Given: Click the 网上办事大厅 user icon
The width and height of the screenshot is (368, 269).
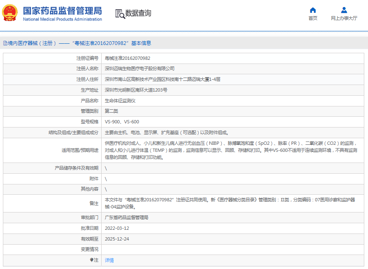Looking at the screenshot, I should coord(344,10).
